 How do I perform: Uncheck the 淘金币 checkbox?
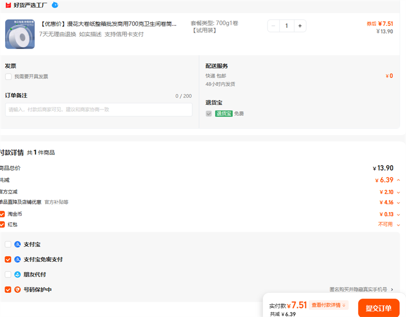[x=2, y=214]
